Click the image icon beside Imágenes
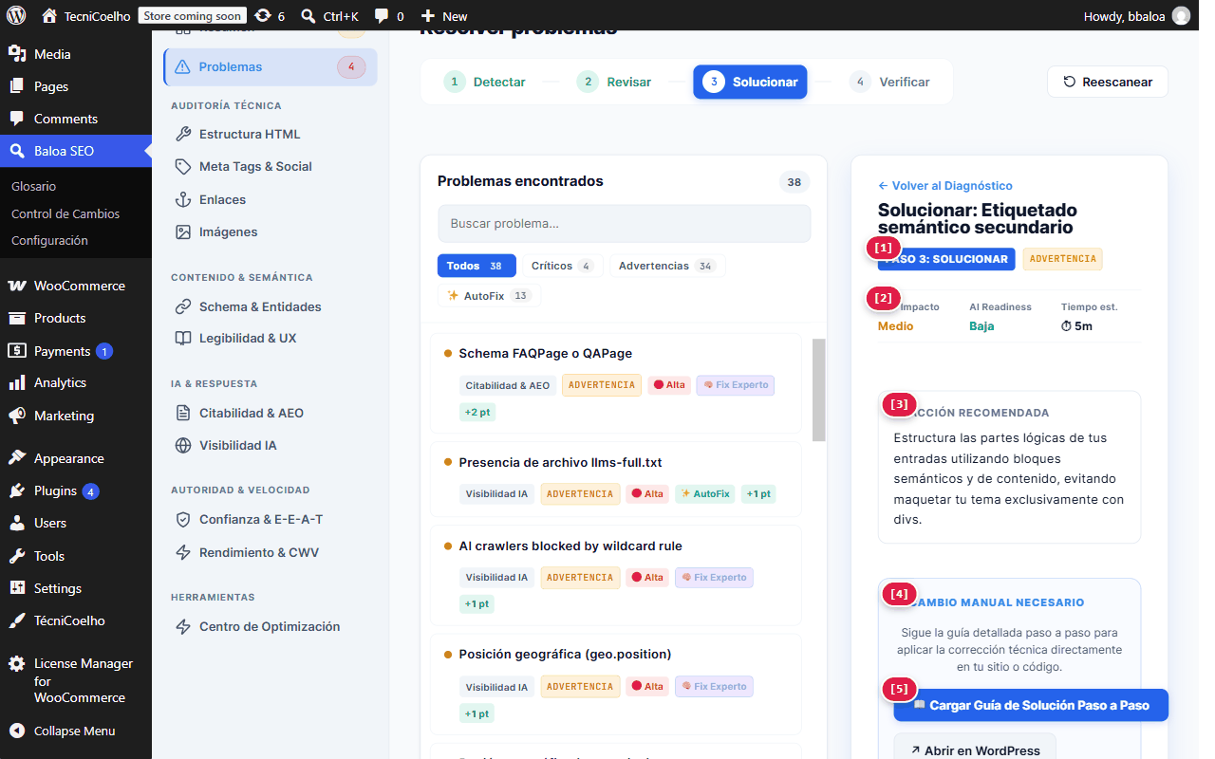This screenshot has height=759, width=1215. pyautogui.click(x=183, y=231)
